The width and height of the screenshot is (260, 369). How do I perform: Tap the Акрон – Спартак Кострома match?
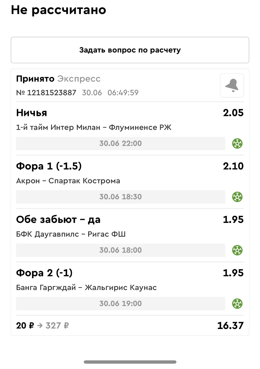click(68, 181)
